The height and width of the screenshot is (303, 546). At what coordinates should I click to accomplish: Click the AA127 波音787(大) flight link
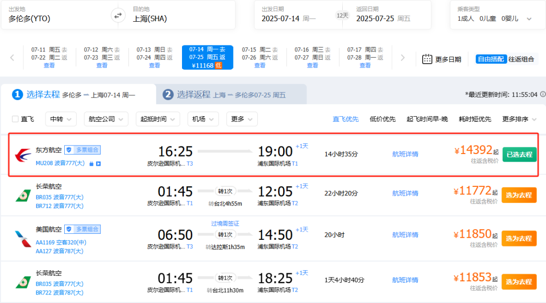pos(60,251)
